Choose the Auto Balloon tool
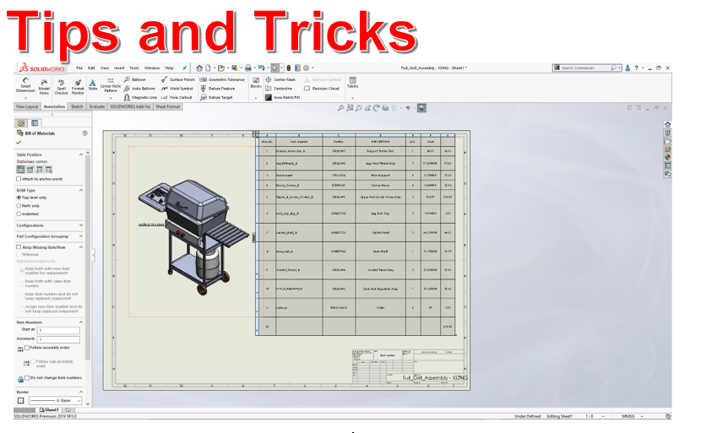 [x=139, y=89]
